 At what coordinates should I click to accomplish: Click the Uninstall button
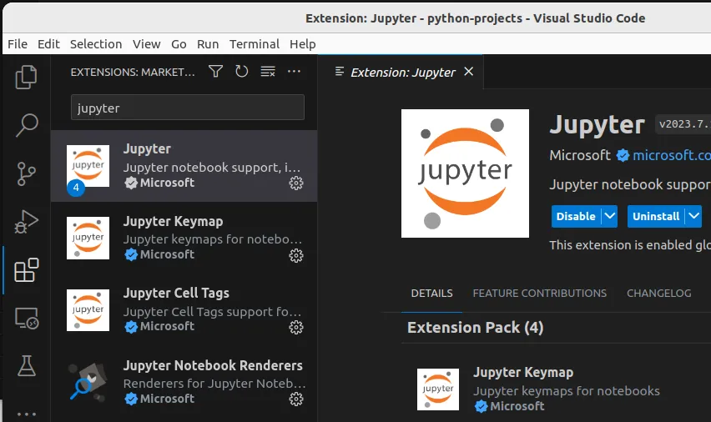coord(656,216)
